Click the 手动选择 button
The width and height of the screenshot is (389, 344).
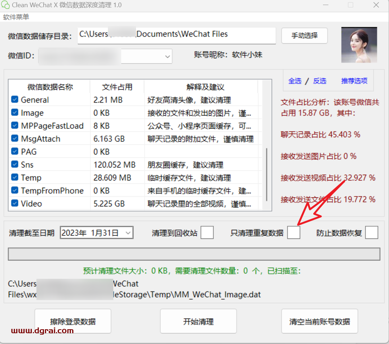305,36
